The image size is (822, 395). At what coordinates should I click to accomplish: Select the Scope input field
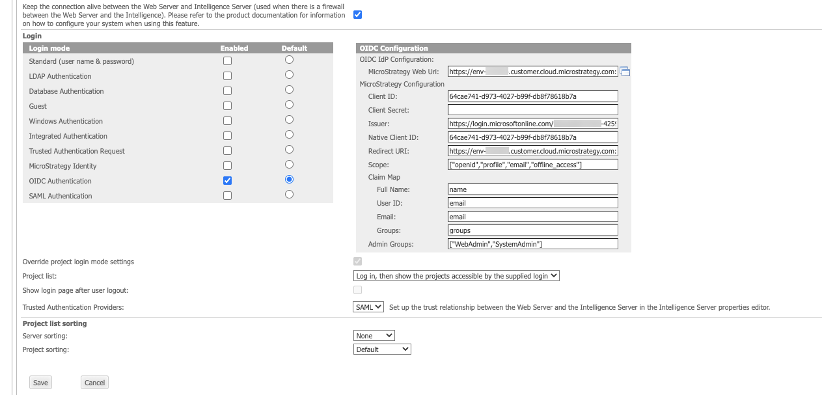532,165
